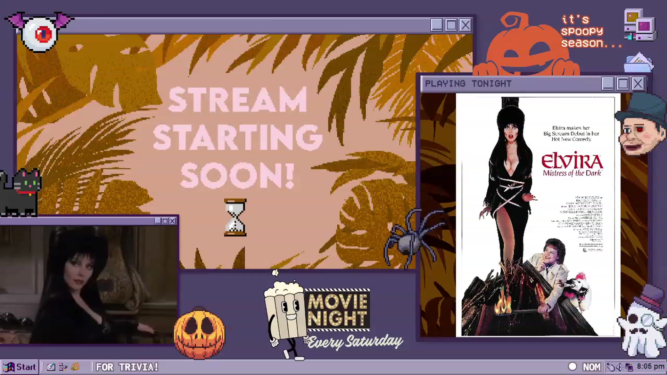Viewport: 667px width, 375px height.
Task: Click the speaker volume tray icon
Action: tap(619, 367)
